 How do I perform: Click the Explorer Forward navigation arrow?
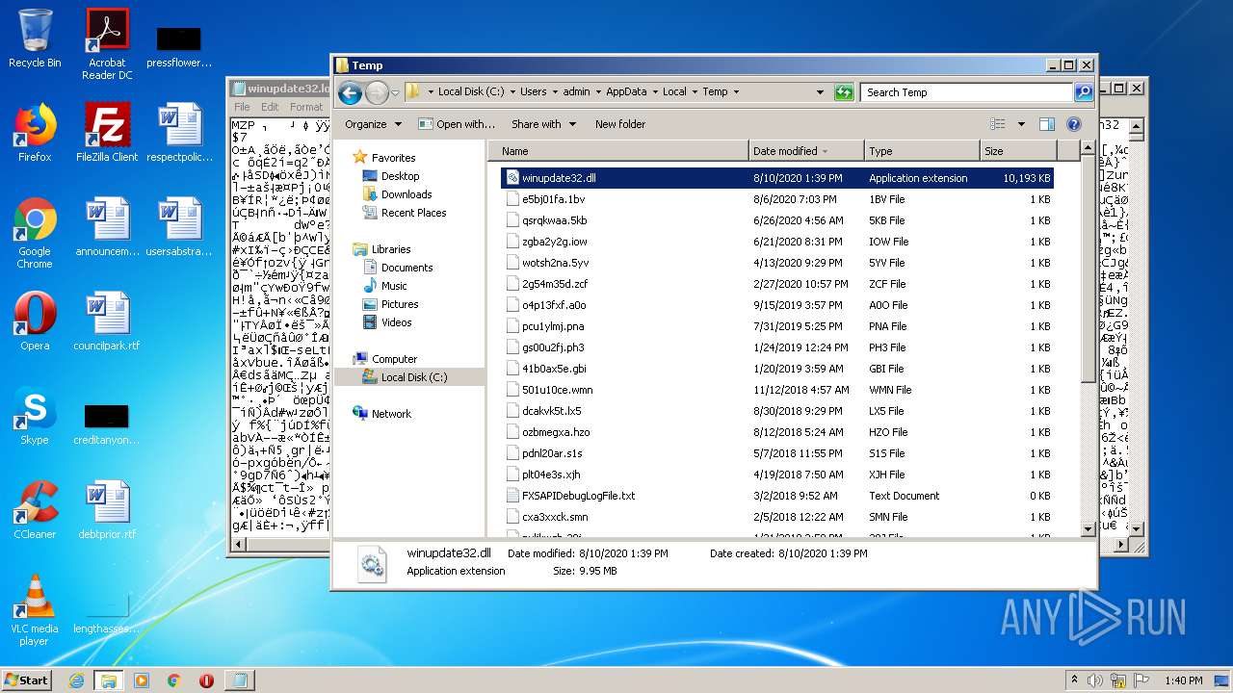coord(377,92)
